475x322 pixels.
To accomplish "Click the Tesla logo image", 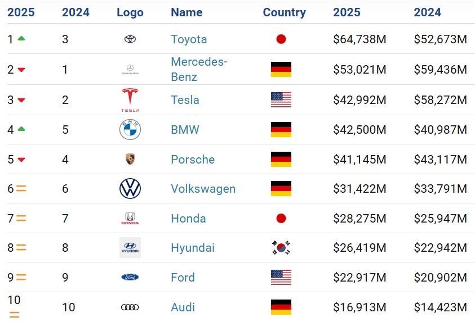I will coord(130,100).
